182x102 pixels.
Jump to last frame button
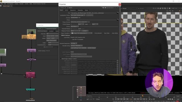pyautogui.click(x=144, y=99)
